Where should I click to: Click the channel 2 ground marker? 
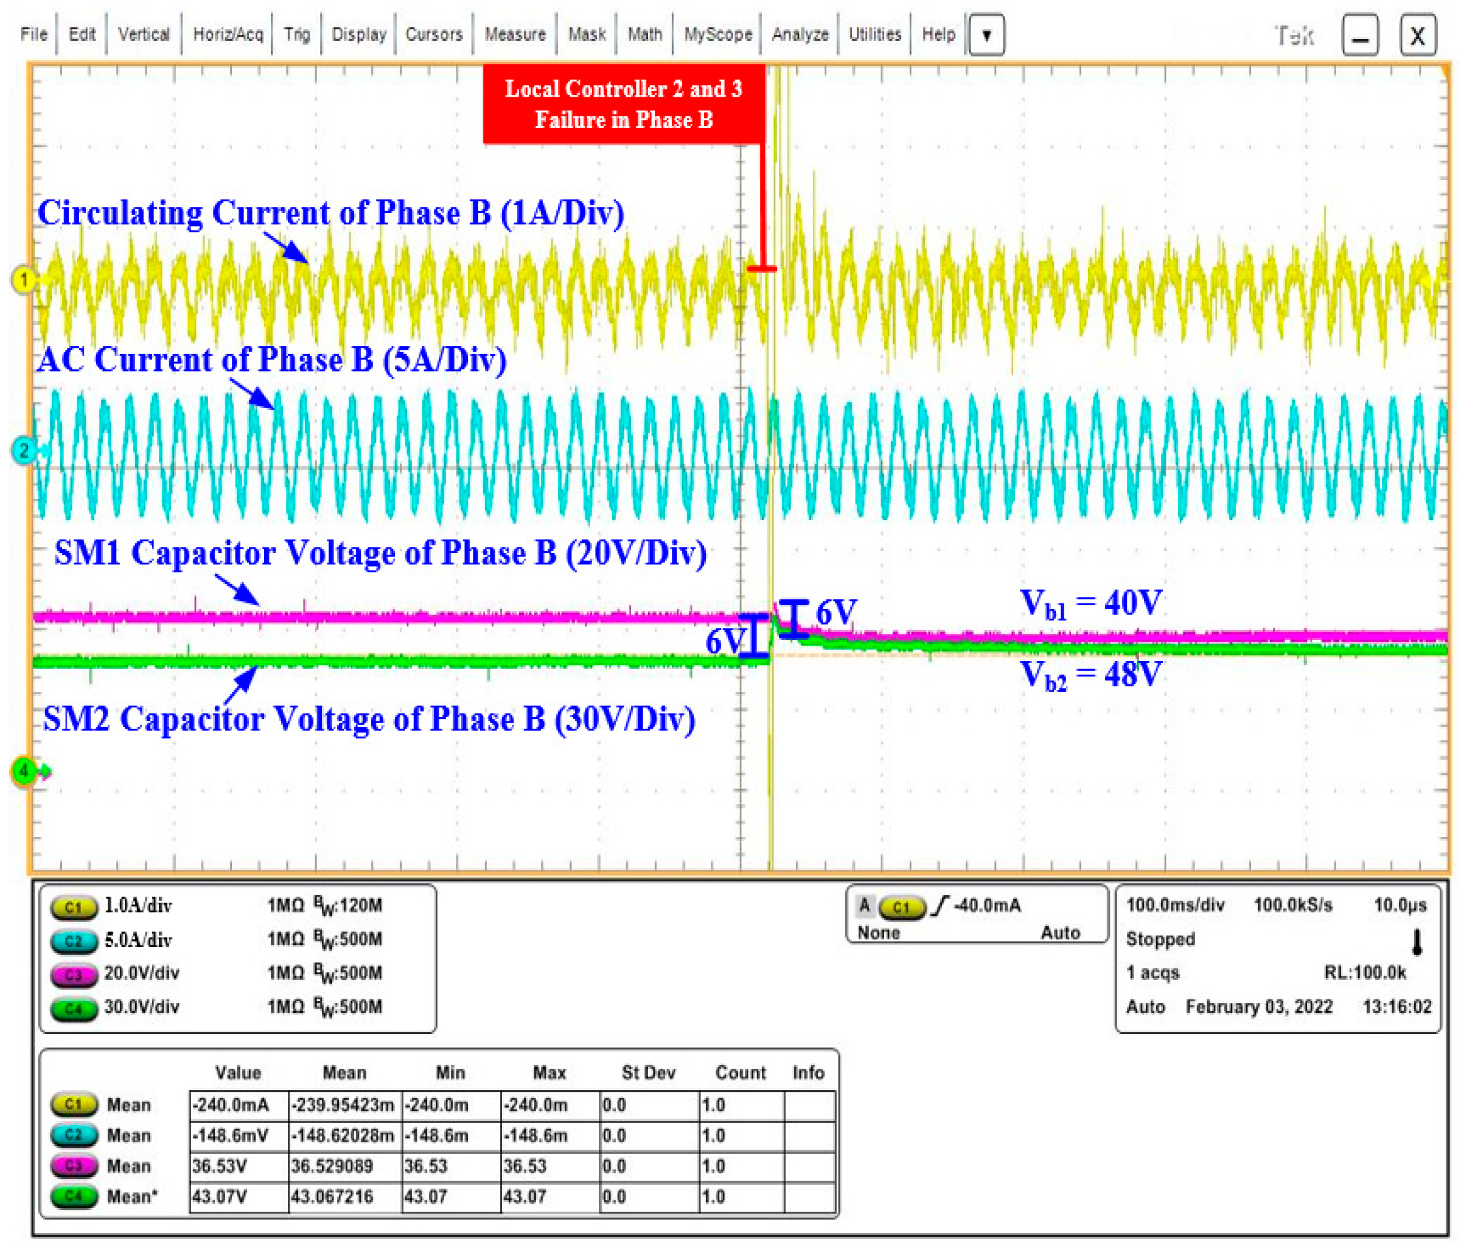[23, 450]
